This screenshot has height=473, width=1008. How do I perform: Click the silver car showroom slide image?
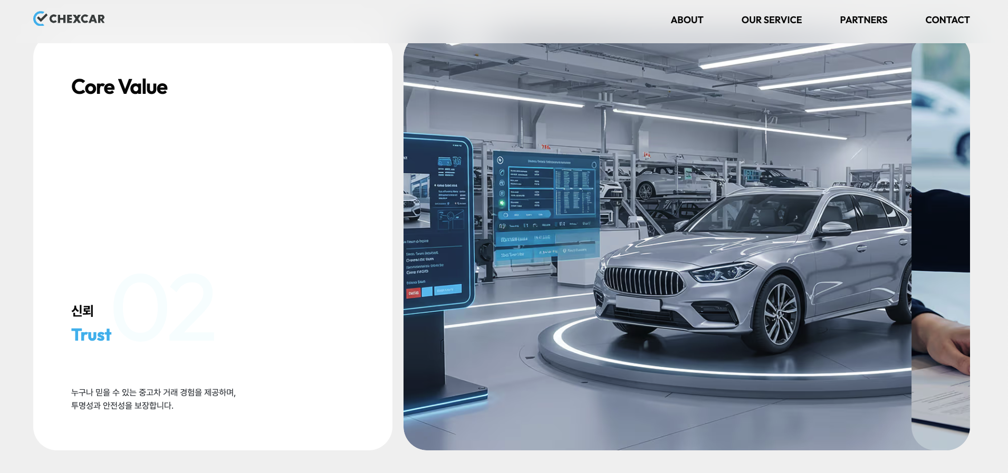(657, 246)
